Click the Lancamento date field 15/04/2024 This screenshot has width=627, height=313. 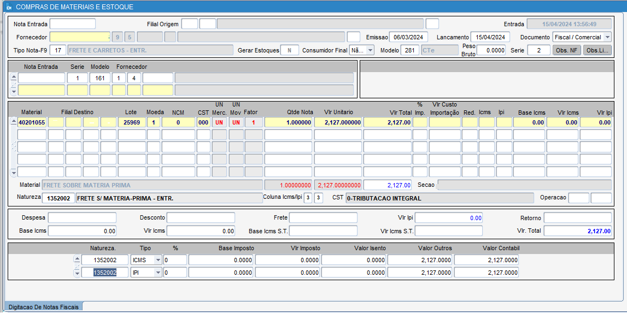point(490,37)
